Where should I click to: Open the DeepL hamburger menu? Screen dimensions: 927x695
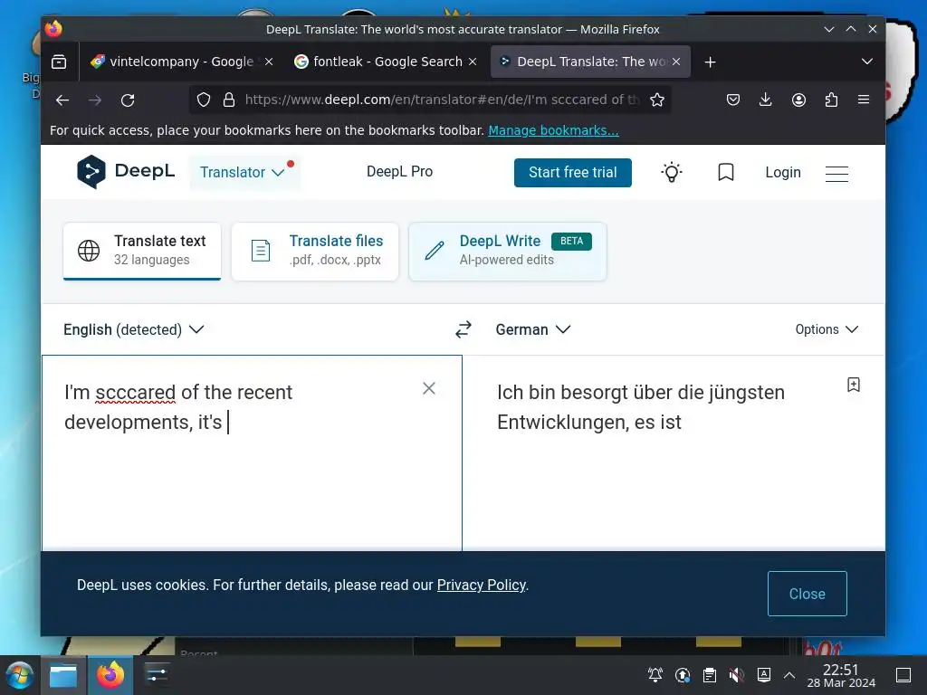pos(836,173)
